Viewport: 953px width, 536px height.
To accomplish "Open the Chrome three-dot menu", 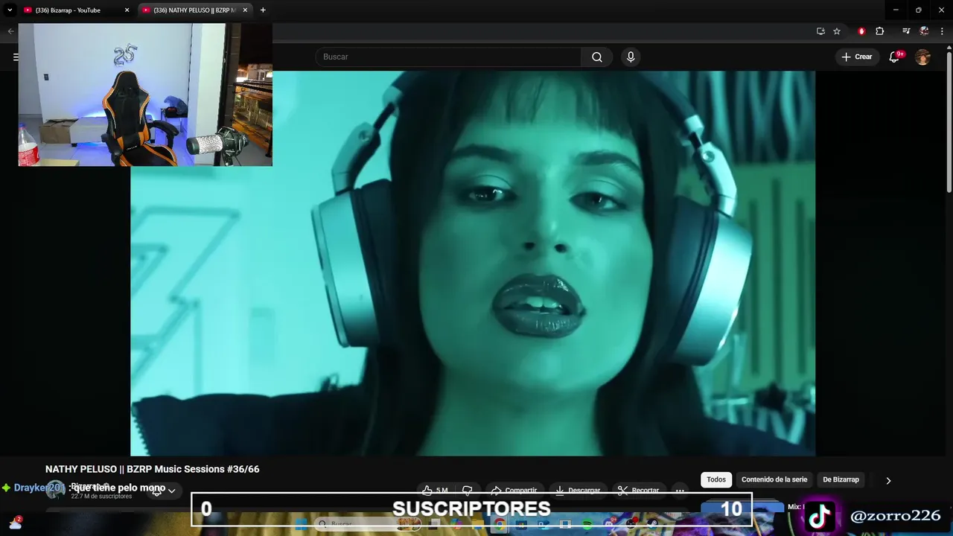I will (941, 31).
